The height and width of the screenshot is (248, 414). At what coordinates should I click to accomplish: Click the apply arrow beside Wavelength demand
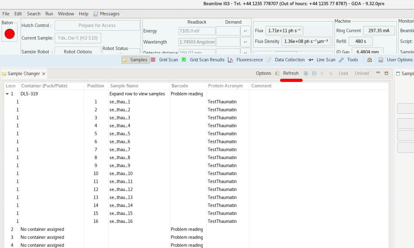pos(246,42)
